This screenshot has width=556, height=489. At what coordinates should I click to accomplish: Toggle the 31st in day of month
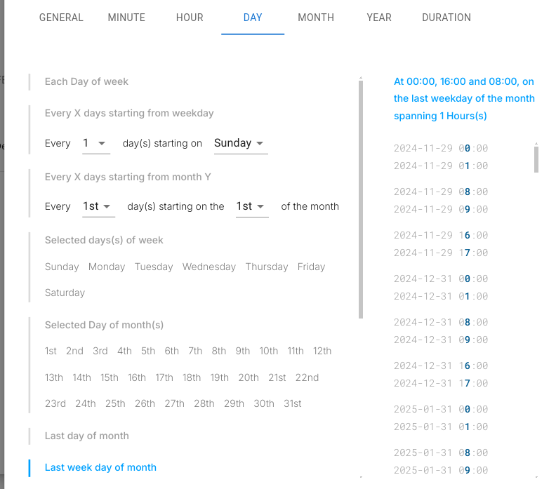point(293,403)
